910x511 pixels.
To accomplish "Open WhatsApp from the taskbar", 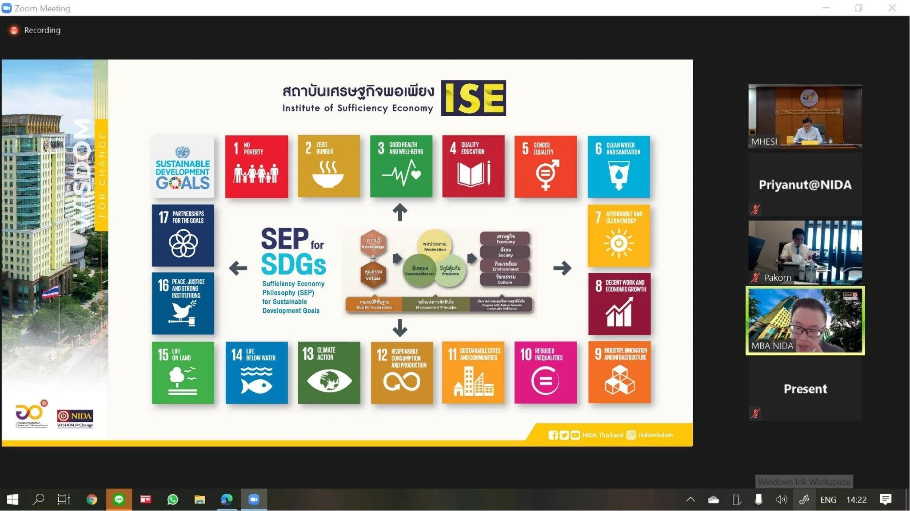I will click(x=173, y=499).
